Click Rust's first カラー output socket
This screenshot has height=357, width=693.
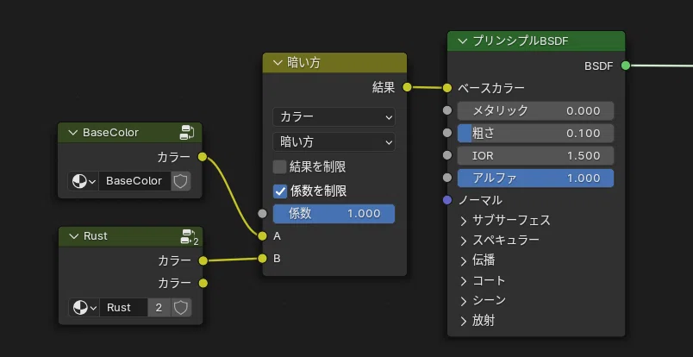203,260
